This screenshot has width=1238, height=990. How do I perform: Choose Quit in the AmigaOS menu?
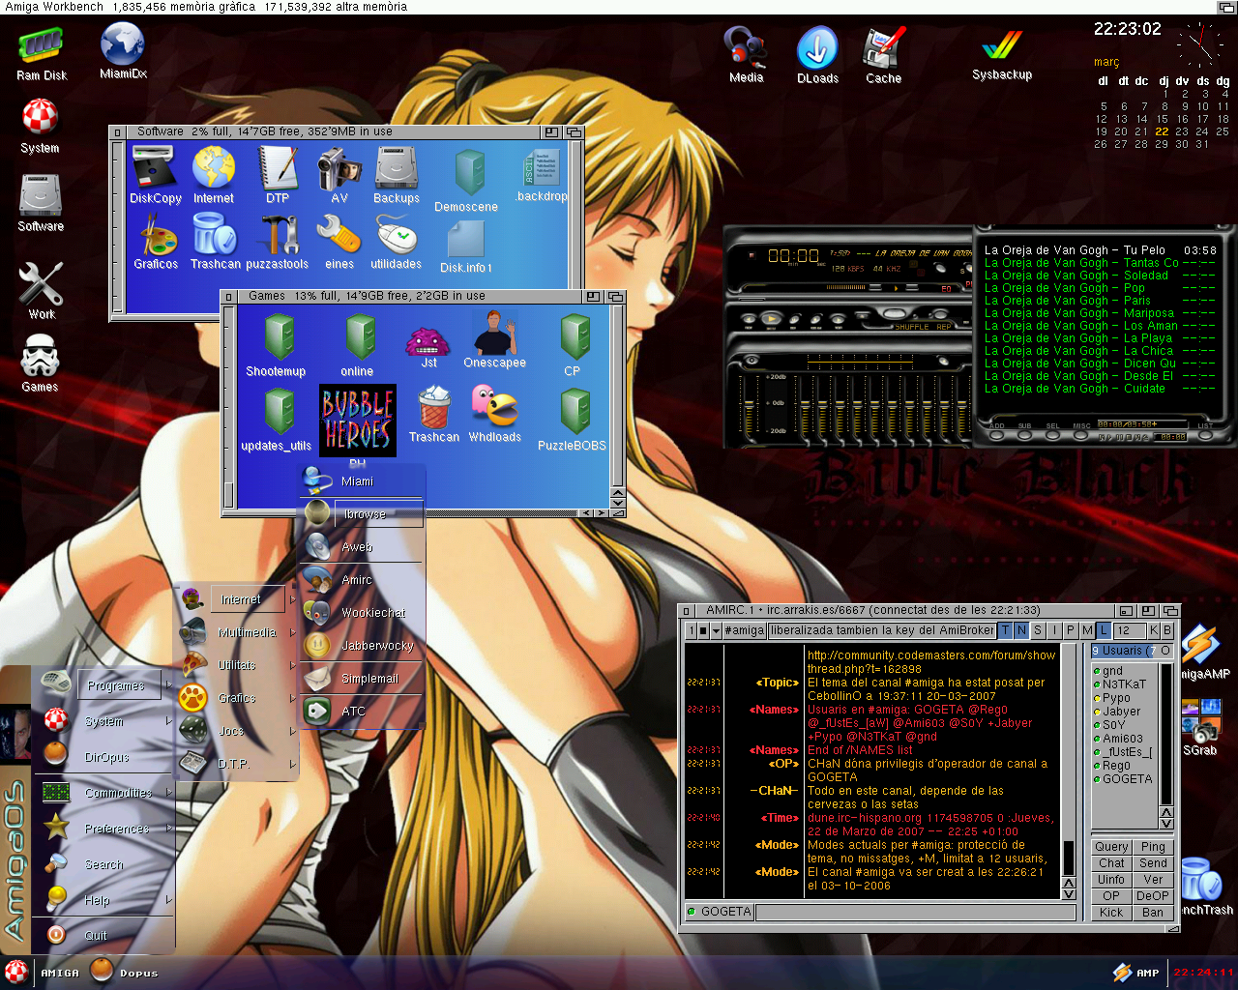click(x=96, y=935)
